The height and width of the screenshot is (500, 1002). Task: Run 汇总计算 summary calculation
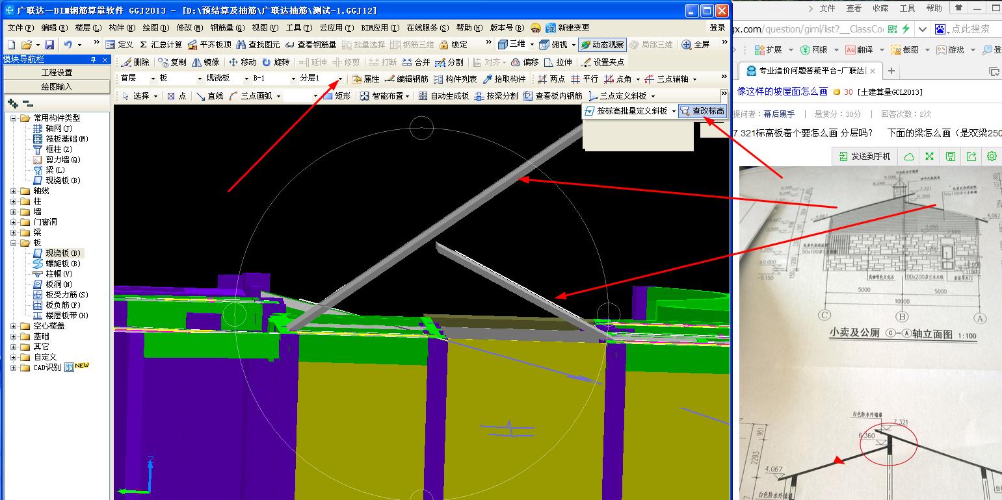click(x=161, y=45)
